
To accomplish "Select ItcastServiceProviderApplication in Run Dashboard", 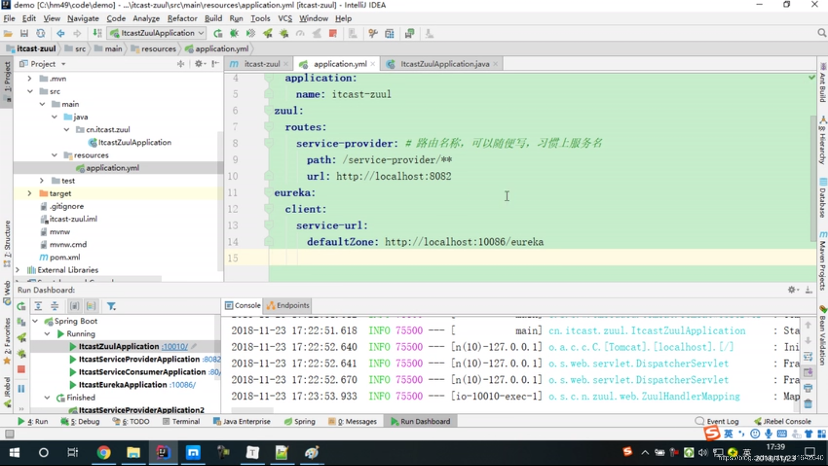I will pyautogui.click(x=139, y=359).
